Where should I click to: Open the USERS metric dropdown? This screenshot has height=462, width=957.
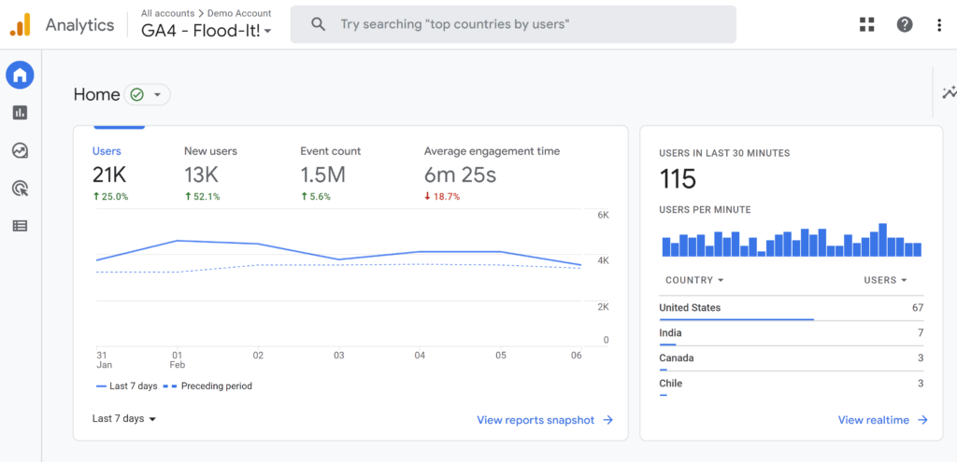[886, 280]
